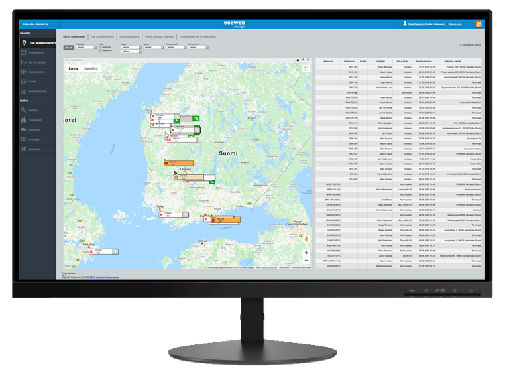Switch to Työntekijöiden tila- ja paikkatiedot tab
The height and width of the screenshot is (382, 509).
coord(198,37)
